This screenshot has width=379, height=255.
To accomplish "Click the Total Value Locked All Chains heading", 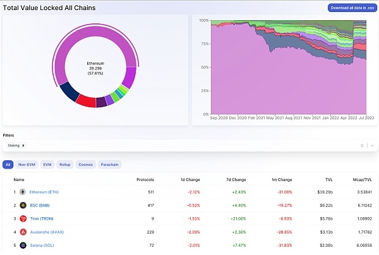I will pyautogui.click(x=49, y=8).
